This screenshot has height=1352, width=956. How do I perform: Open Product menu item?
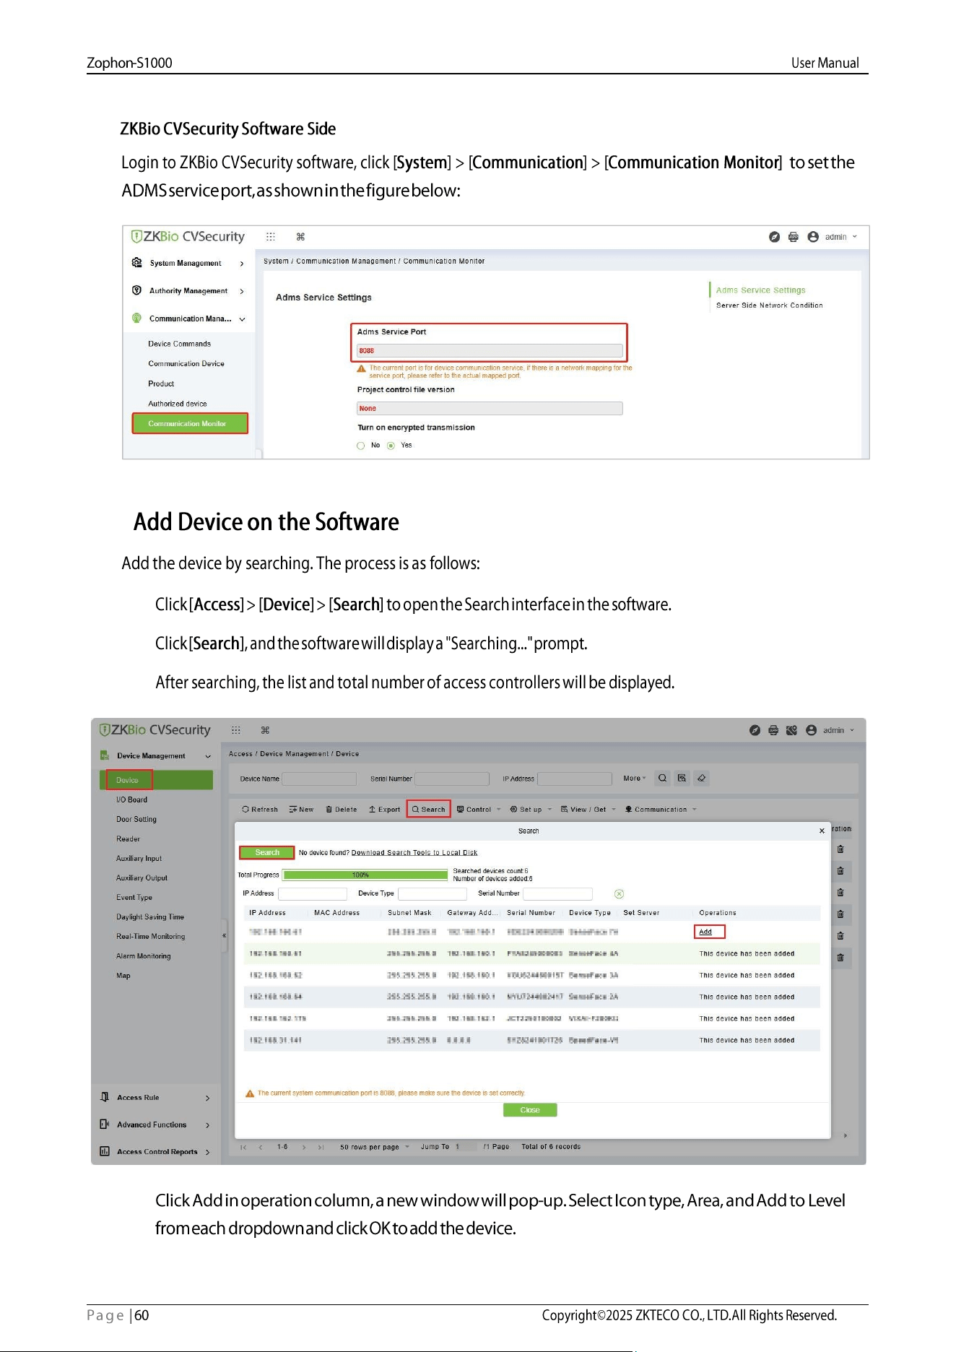[161, 384]
